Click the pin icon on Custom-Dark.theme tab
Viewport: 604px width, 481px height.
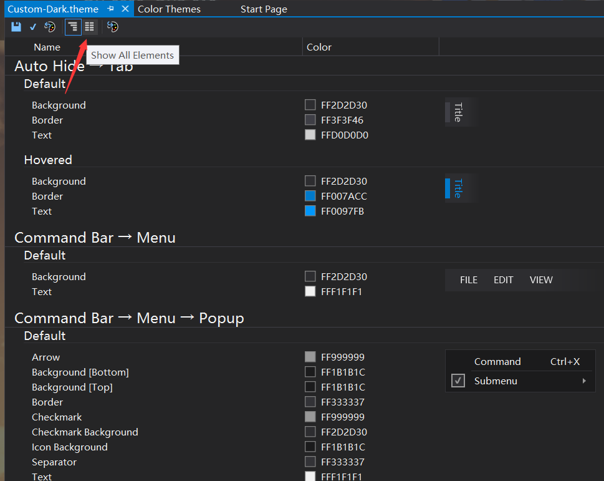pos(110,9)
